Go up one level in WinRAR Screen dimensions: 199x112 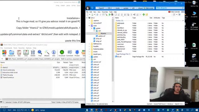coord(2,59)
